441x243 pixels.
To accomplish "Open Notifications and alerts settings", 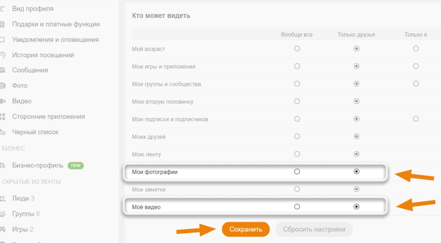I will click(55, 40).
